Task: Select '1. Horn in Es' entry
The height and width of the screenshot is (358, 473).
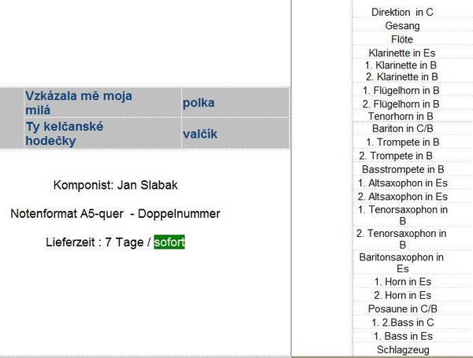Action: point(402,282)
